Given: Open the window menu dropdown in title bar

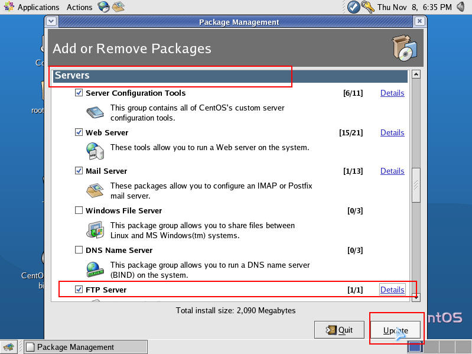Looking at the screenshot, I should pyautogui.click(x=51, y=21).
